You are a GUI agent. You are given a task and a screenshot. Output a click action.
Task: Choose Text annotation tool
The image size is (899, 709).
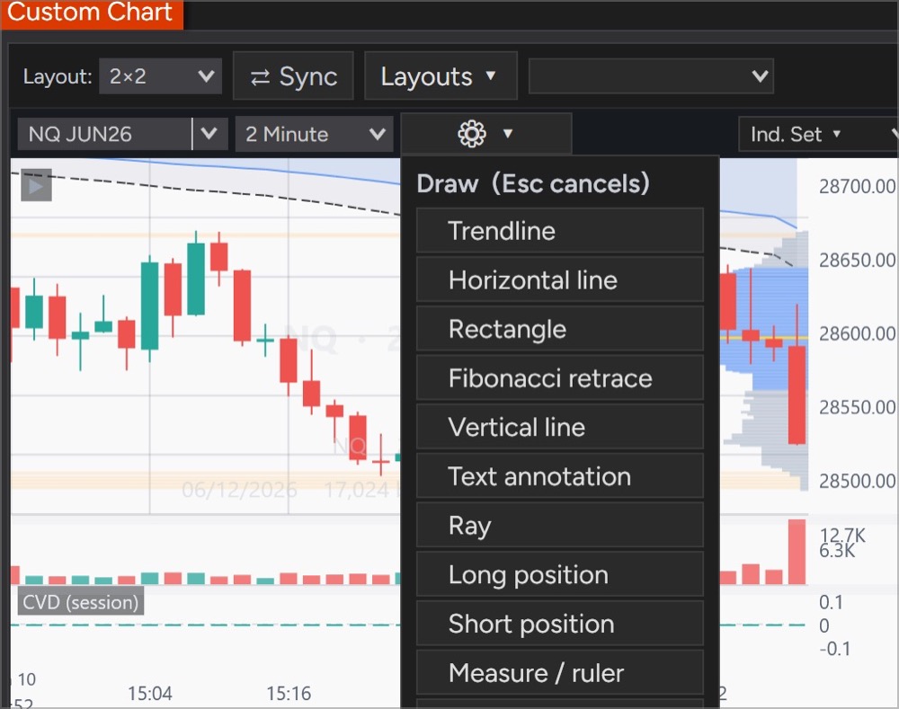point(559,476)
